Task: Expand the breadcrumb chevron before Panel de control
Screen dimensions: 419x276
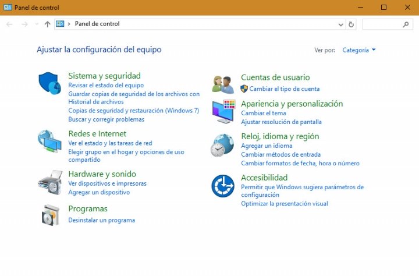Action: coord(69,24)
